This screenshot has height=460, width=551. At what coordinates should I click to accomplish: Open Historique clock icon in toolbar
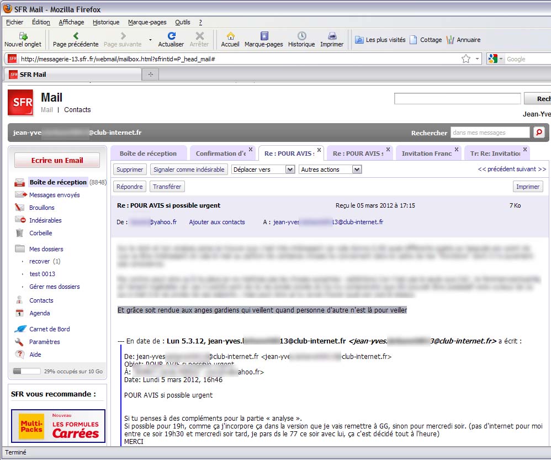pos(301,36)
